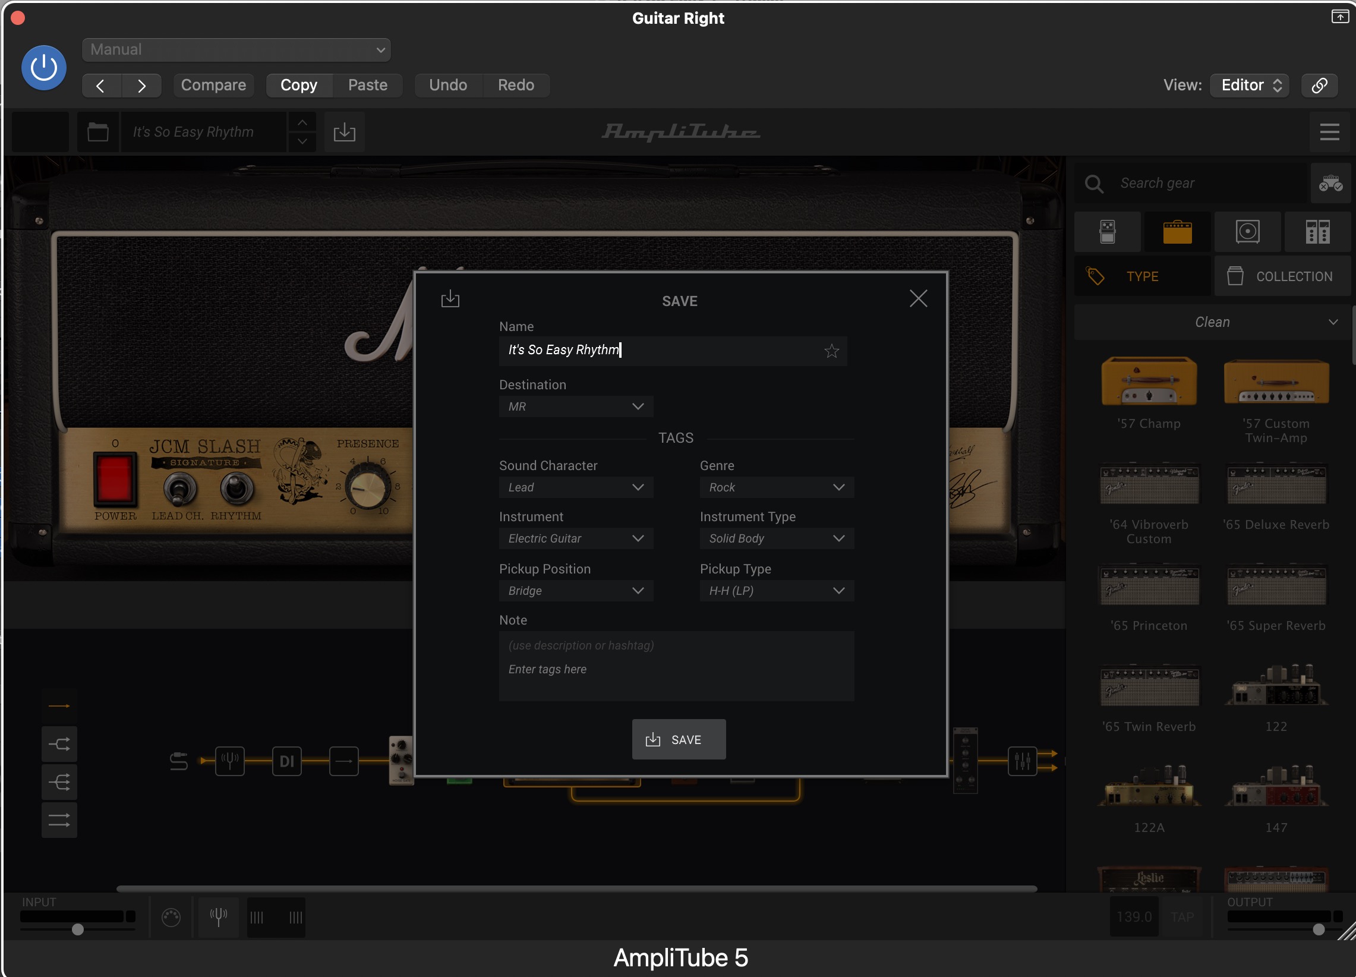Screen dimensions: 1356x977
Task: Select the two-way split routing icon
Action: pyautogui.click(x=59, y=745)
